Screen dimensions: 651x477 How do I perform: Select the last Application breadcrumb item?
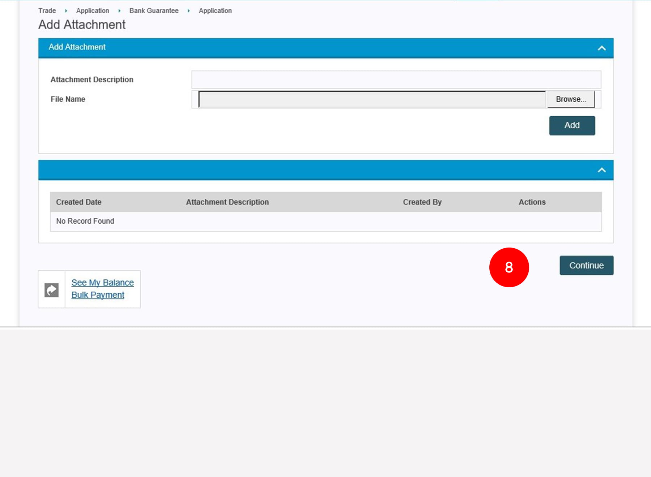click(215, 11)
